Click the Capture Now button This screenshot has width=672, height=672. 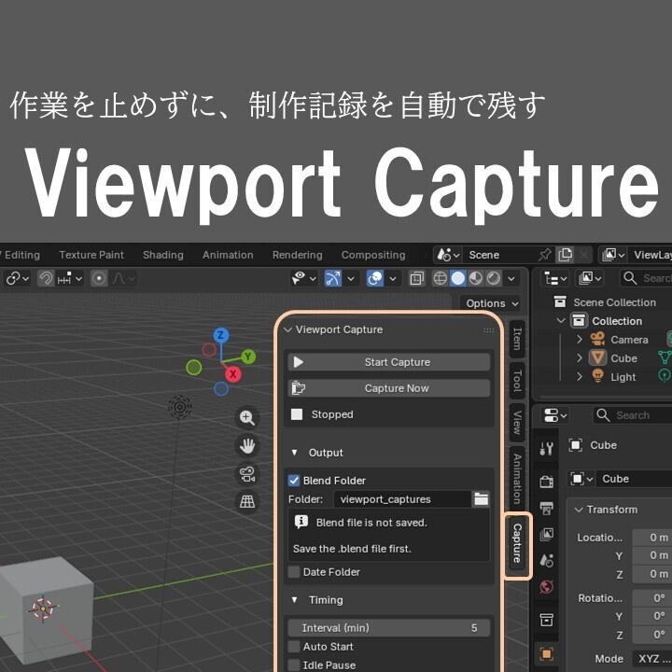point(389,388)
